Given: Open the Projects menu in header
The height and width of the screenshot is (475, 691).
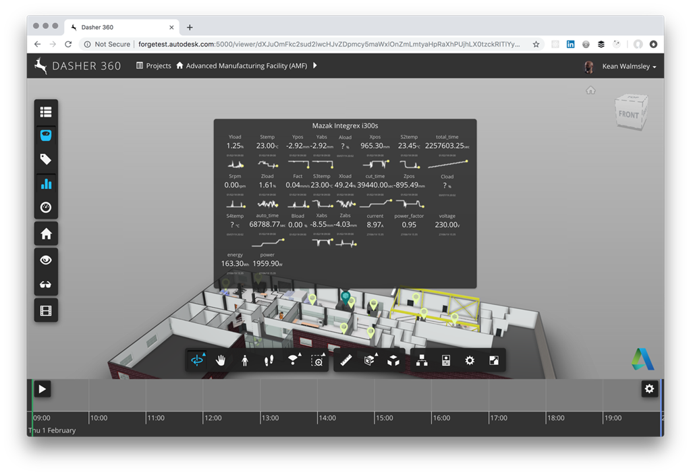Looking at the screenshot, I should coord(153,66).
